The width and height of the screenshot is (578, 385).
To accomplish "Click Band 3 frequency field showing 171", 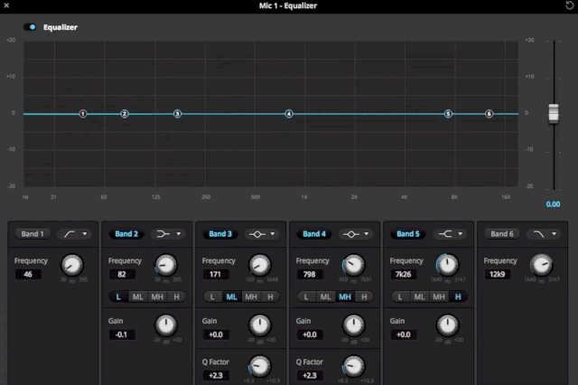I will tap(216, 275).
